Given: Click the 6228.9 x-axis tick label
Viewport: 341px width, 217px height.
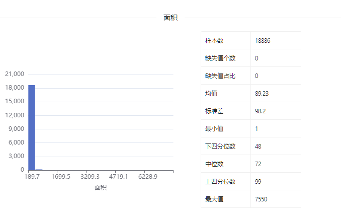Looking at the screenshot, I should click(x=148, y=177).
